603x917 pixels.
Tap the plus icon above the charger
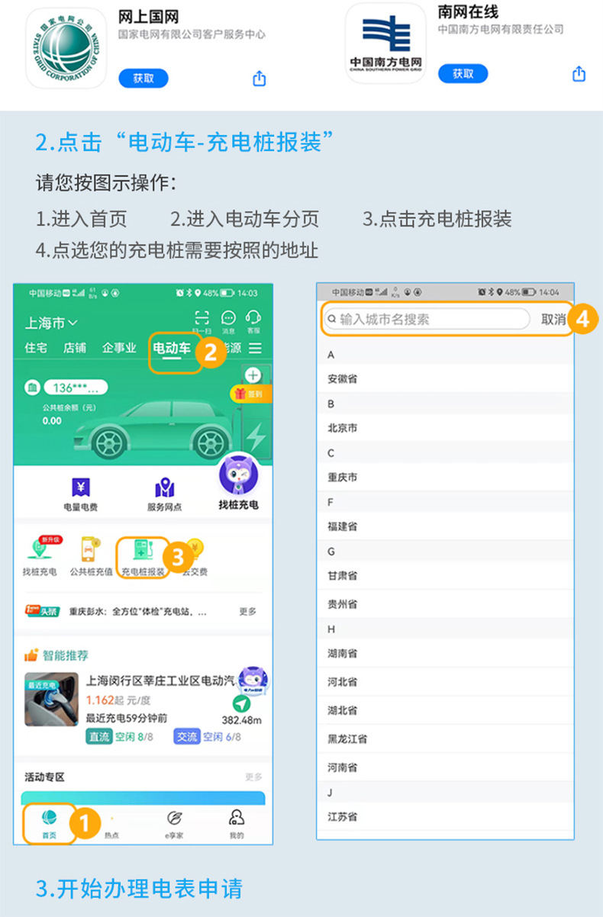(x=253, y=375)
